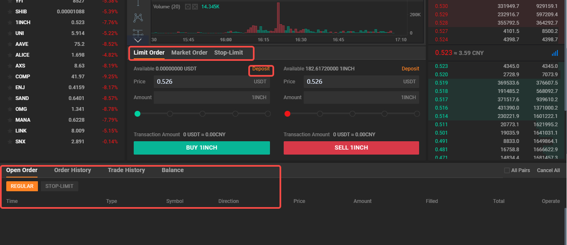The image size is (567, 245).
Task: Favorite the OMG pair star
Action: coord(10,109)
